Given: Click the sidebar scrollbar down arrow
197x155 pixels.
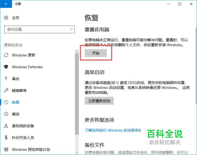Looking at the screenshot, I should pos(77,153).
